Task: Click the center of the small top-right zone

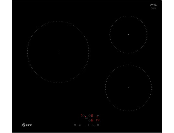Action: coord(128,35)
